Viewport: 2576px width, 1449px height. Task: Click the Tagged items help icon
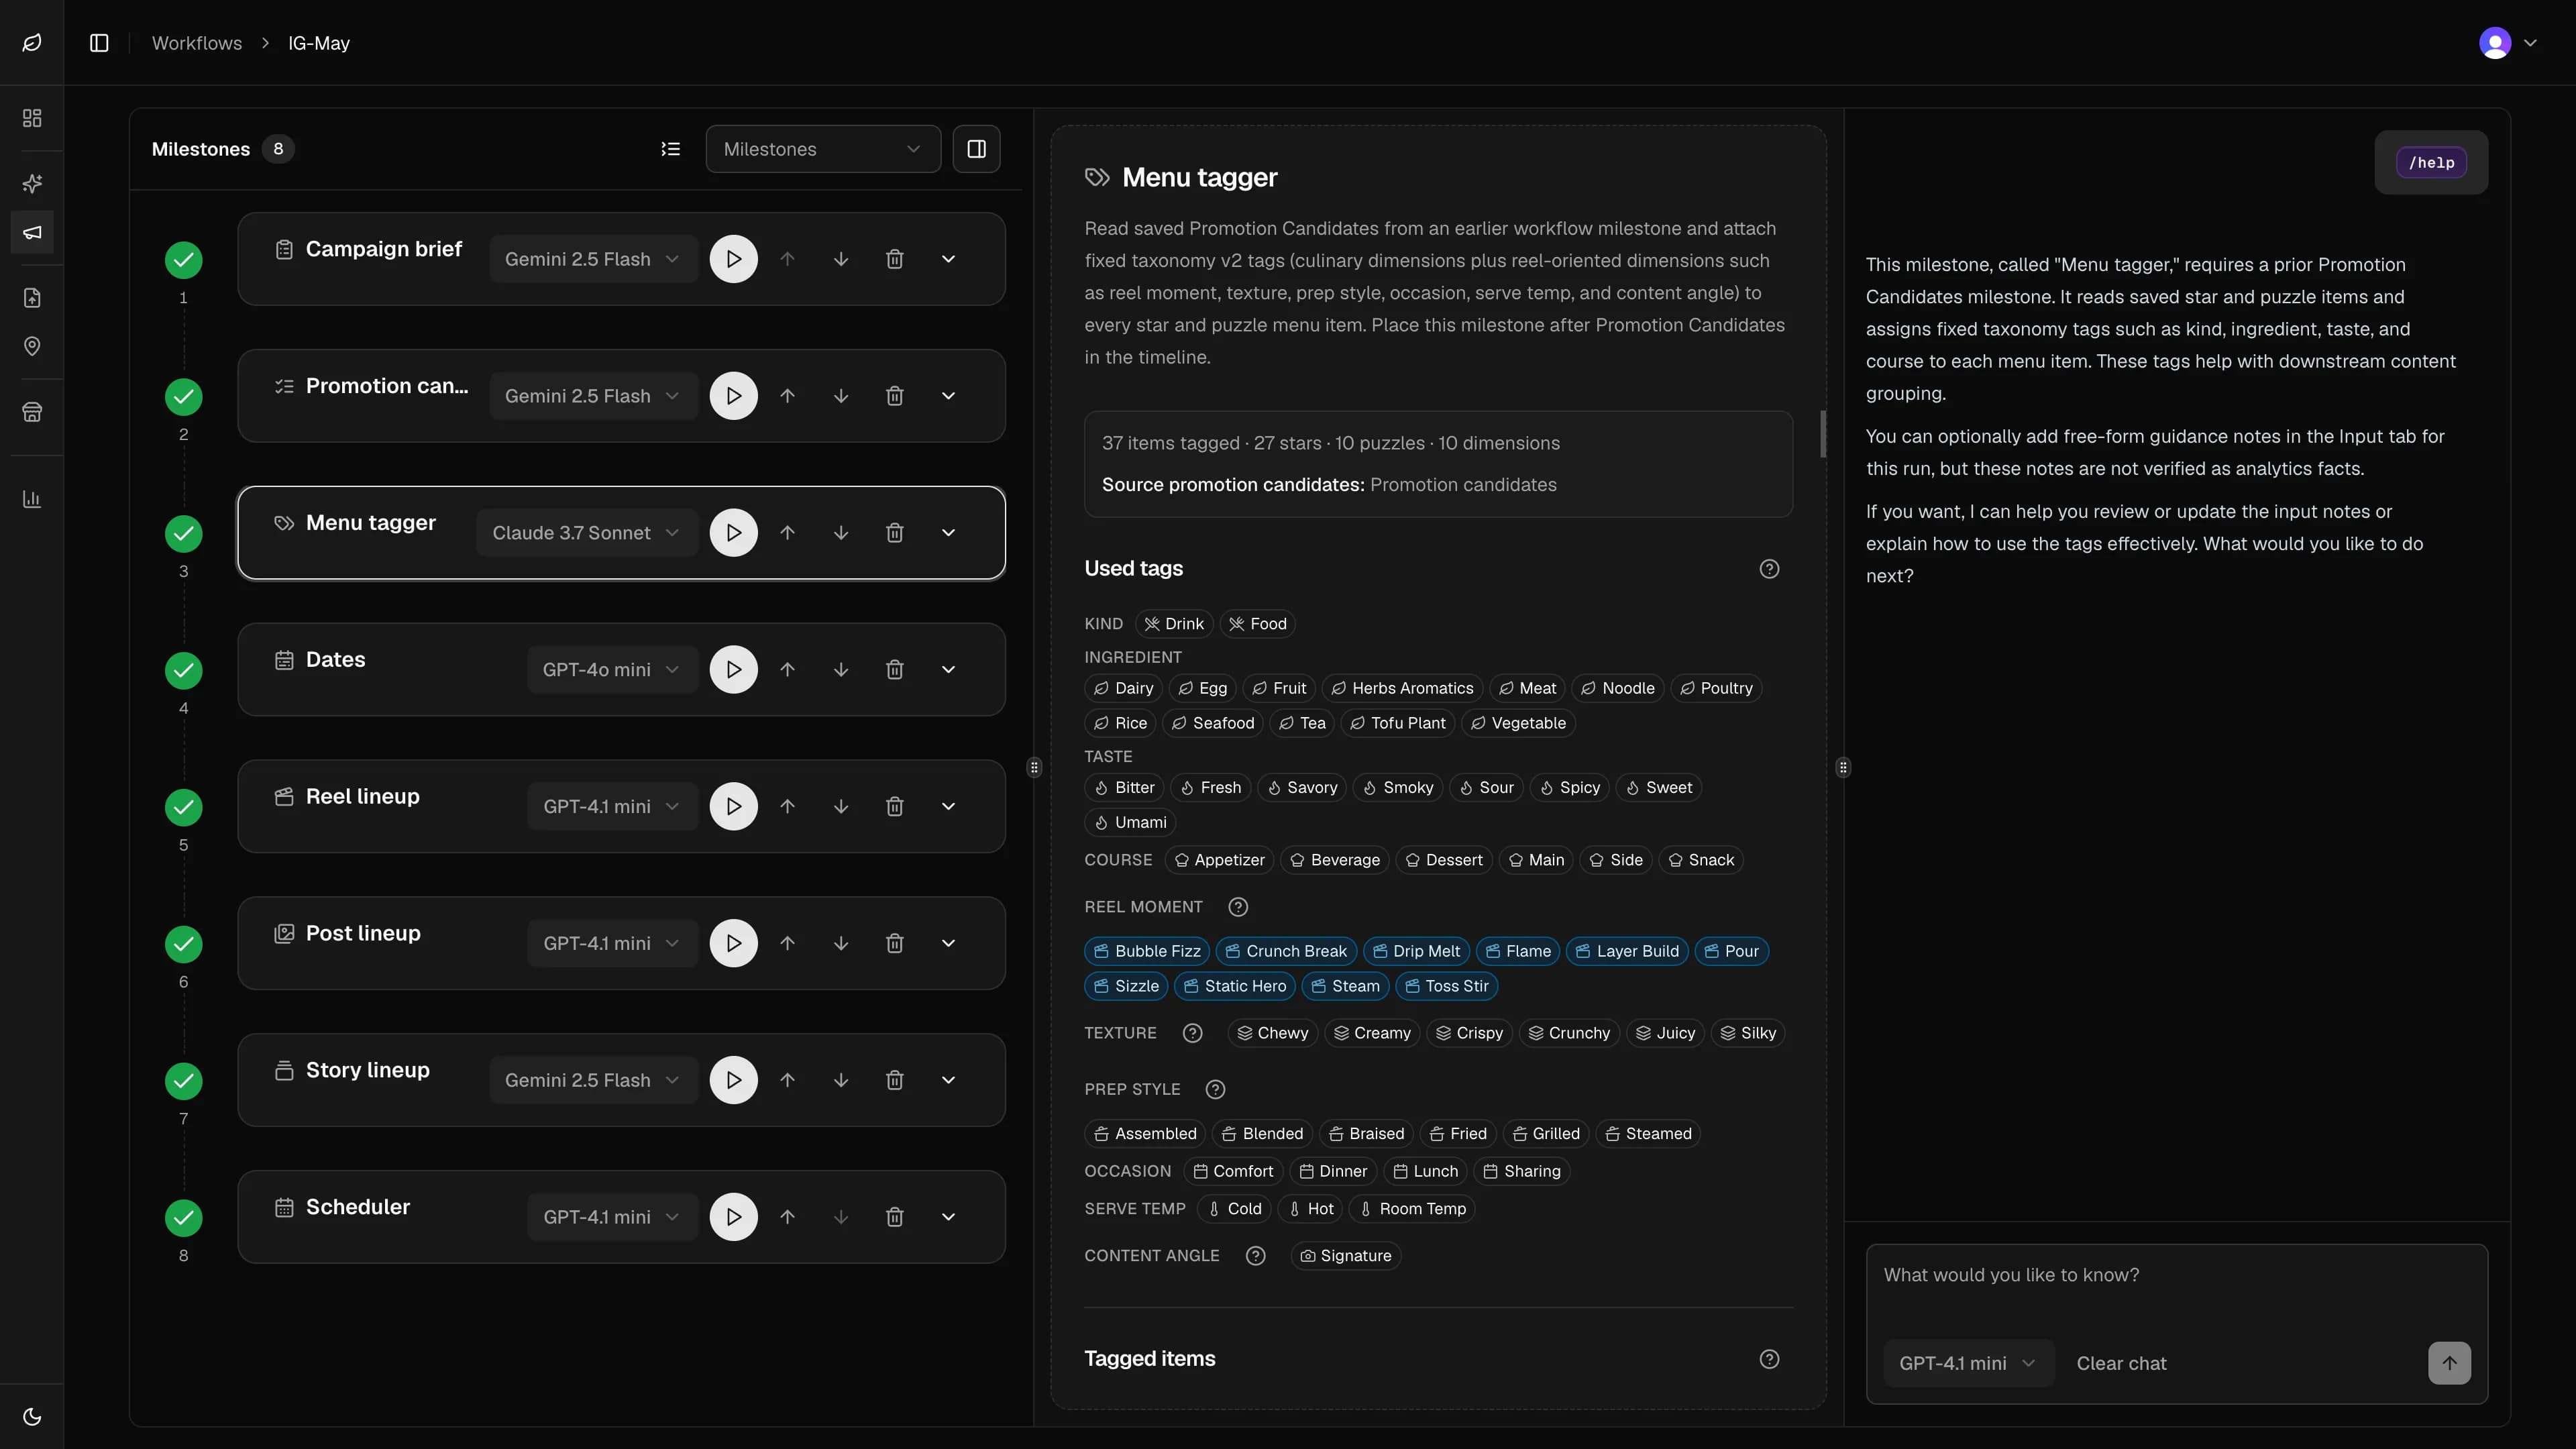pyautogui.click(x=1769, y=1359)
